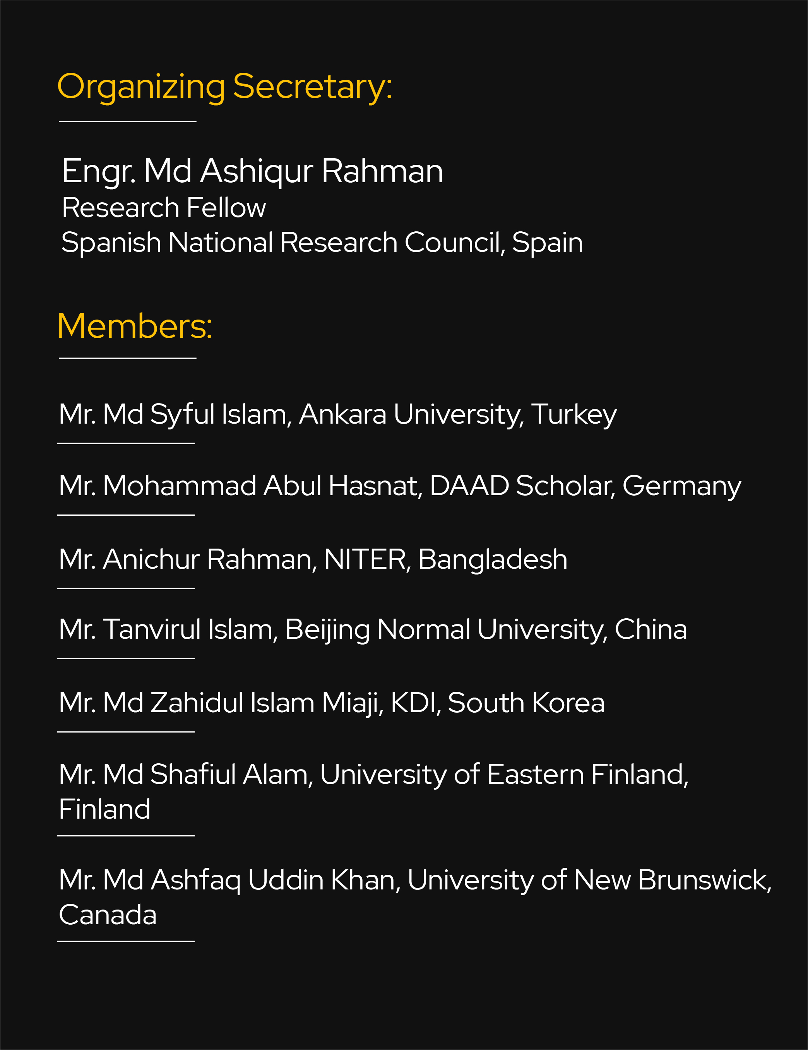The width and height of the screenshot is (808, 1050).
Task: Click the yellow Members heading
Action: point(135,327)
